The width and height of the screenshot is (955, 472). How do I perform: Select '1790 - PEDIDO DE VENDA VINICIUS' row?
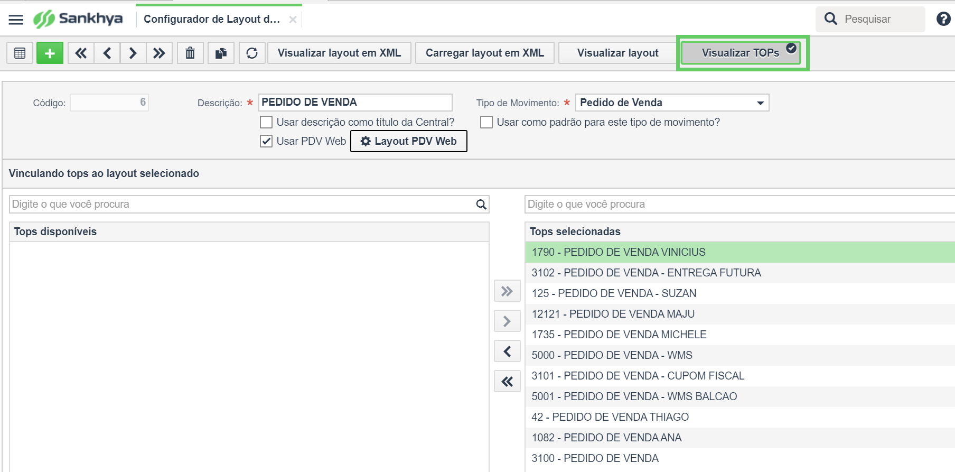coord(740,252)
